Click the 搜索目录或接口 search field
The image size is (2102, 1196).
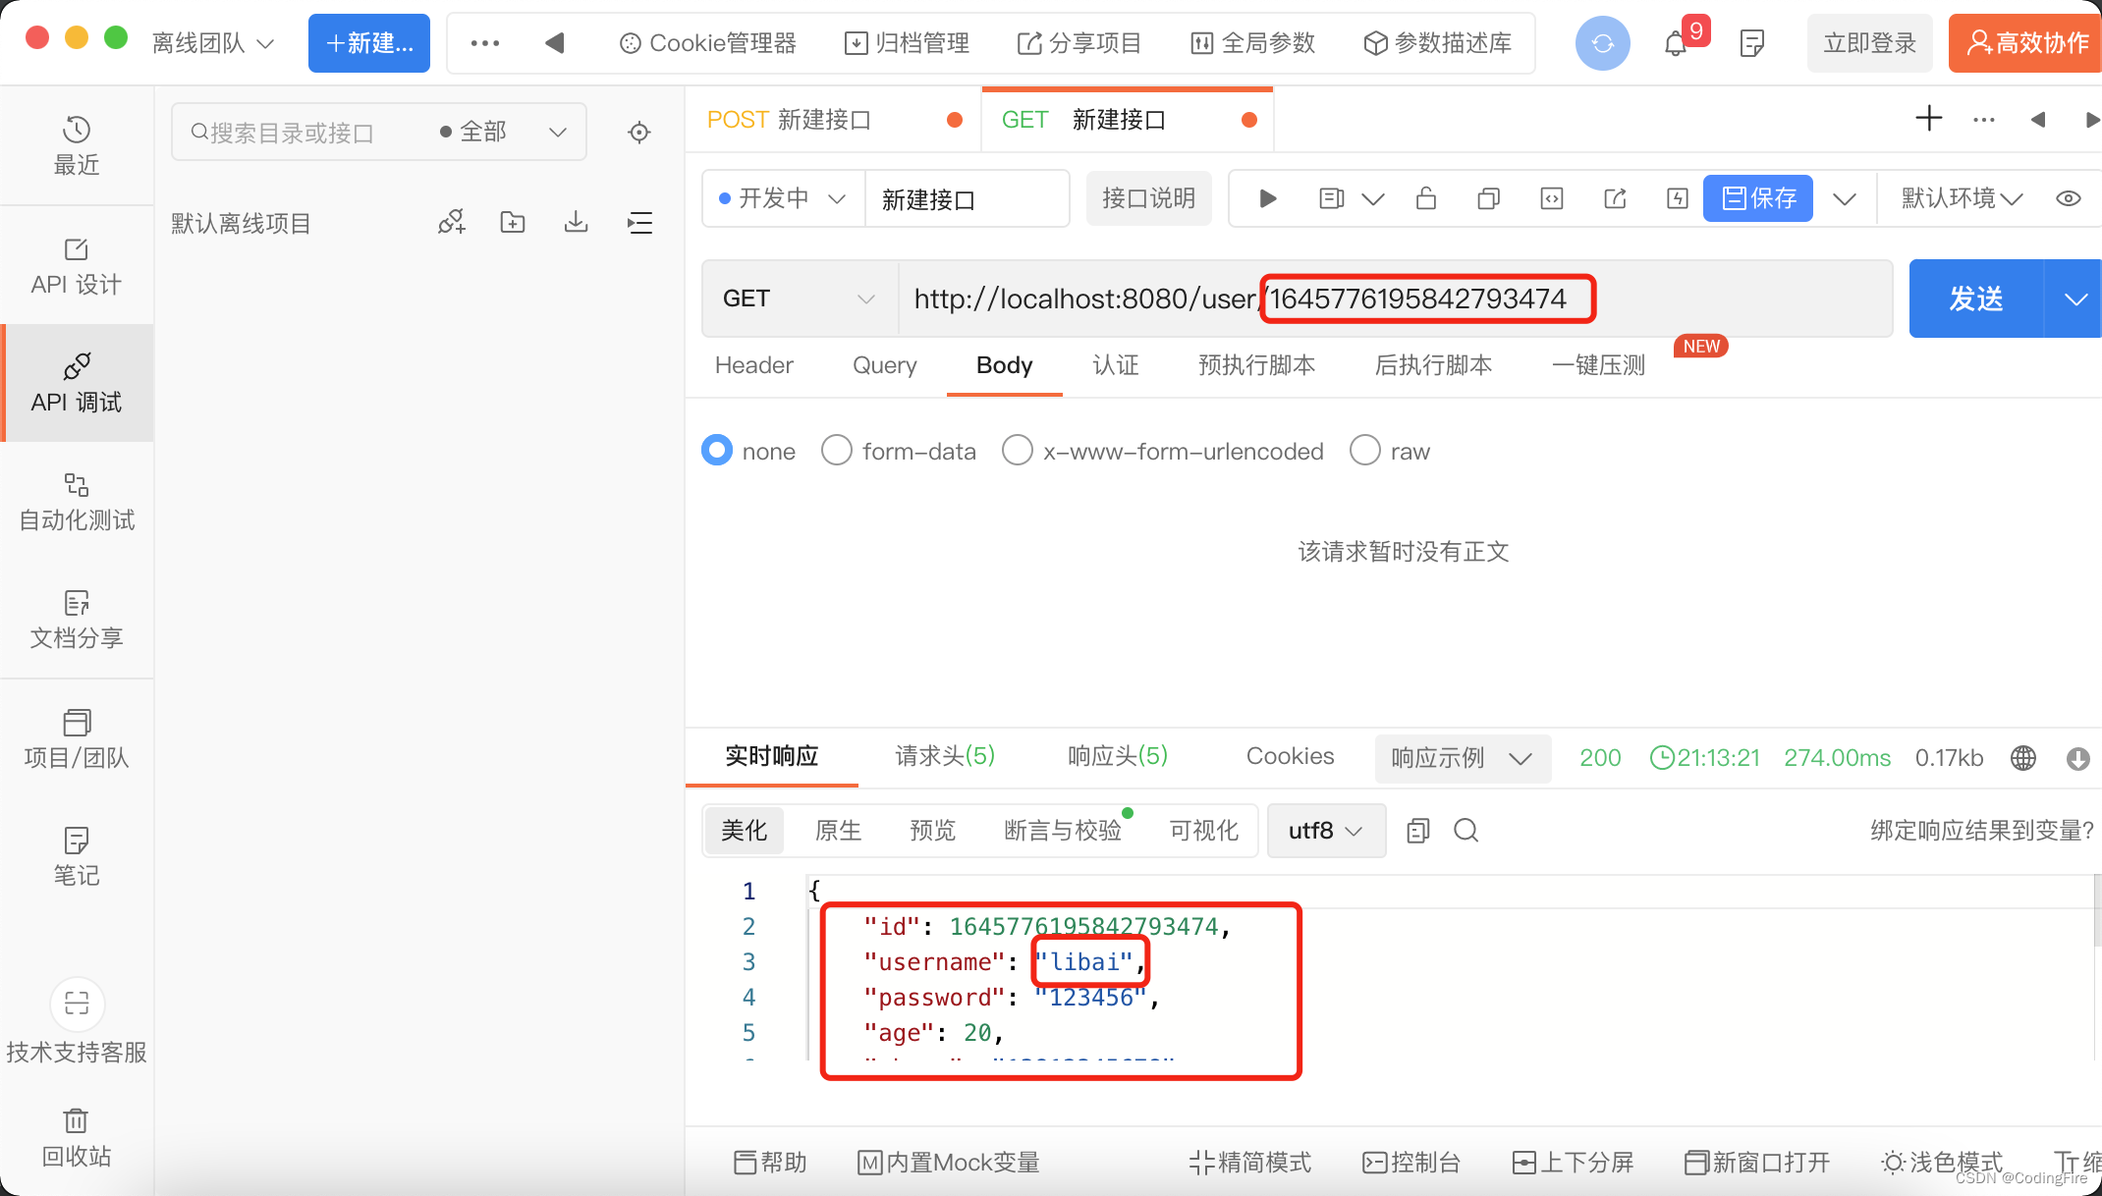click(304, 132)
